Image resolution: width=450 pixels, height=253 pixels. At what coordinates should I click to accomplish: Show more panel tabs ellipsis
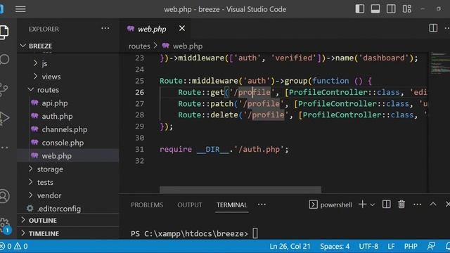click(262, 205)
